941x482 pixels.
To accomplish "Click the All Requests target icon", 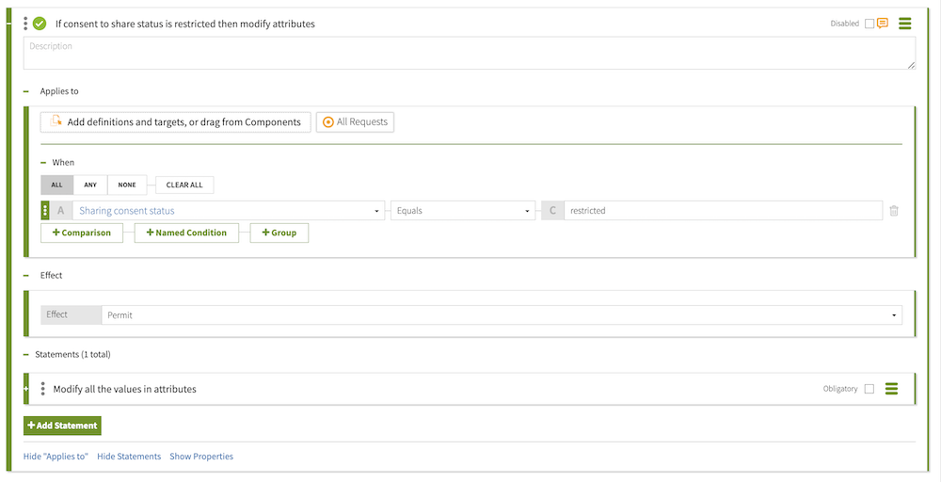I will 327,121.
